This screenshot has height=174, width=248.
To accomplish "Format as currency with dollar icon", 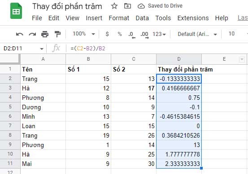I will [107, 34].
